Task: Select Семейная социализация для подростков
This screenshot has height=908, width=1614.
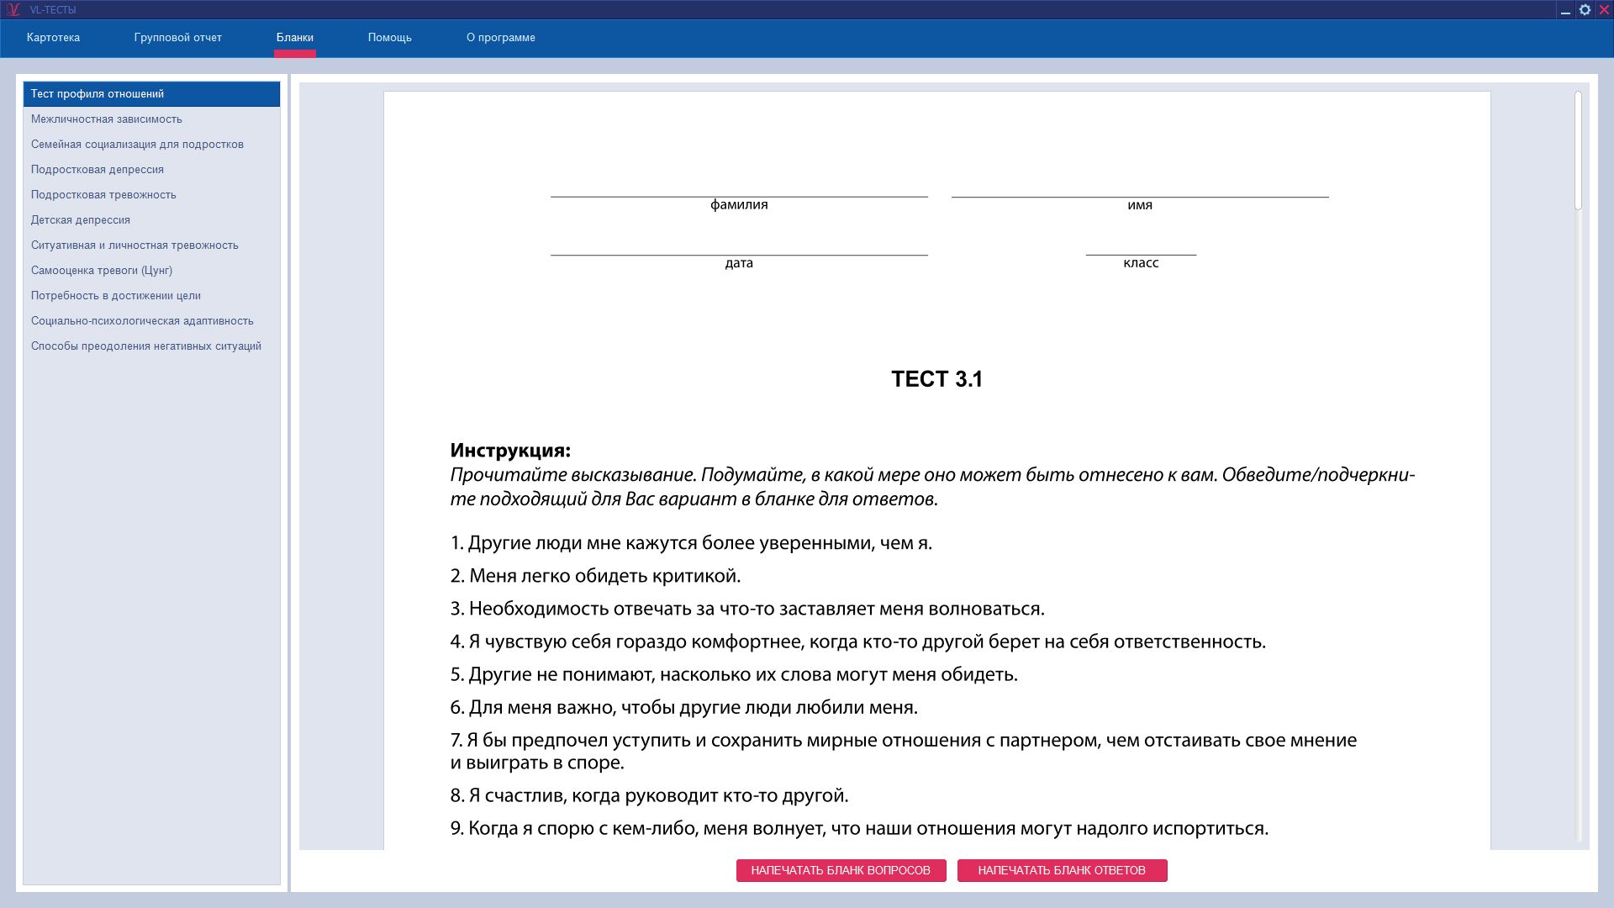Action: click(x=137, y=145)
